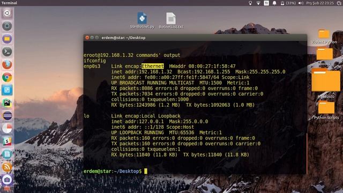Click the highlighted Ethernet word

click(x=152, y=66)
